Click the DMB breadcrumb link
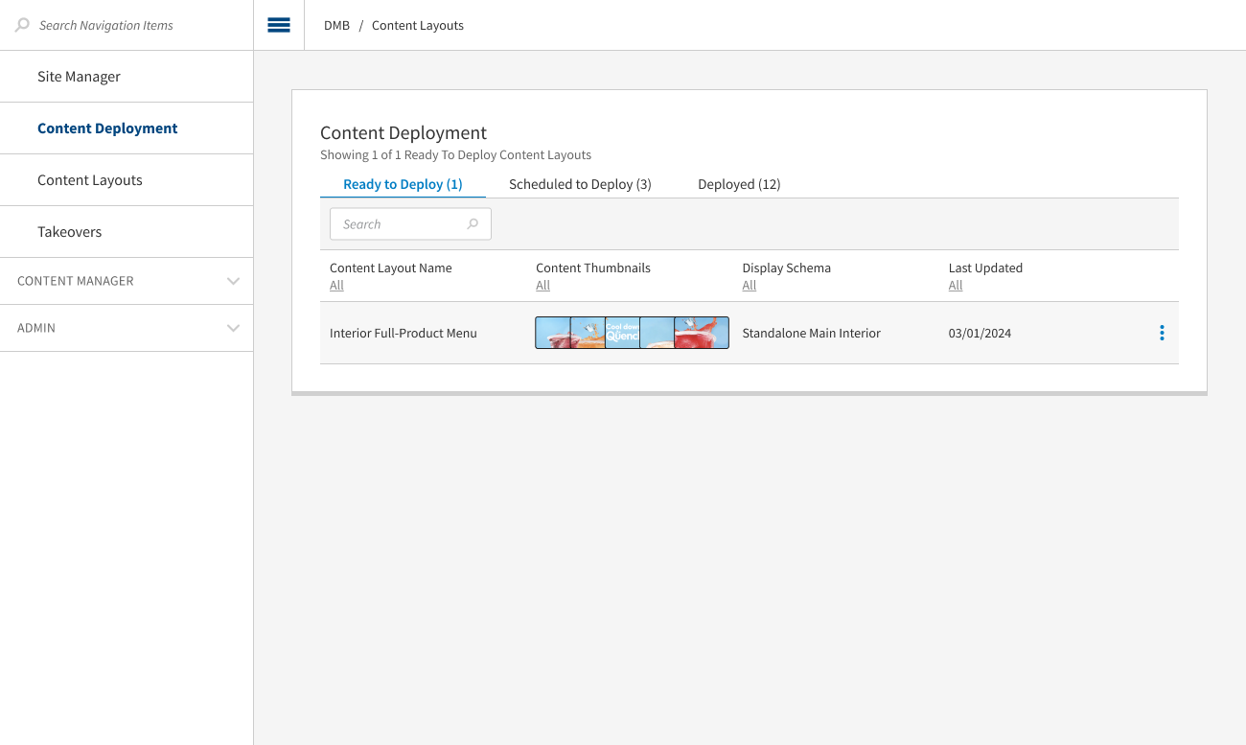 336,26
